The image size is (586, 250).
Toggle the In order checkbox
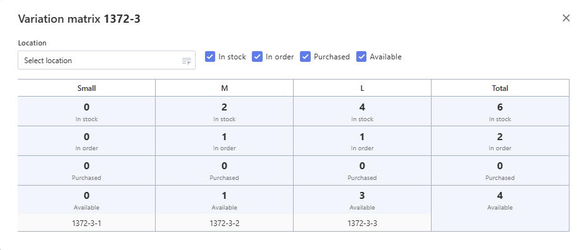(257, 57)
